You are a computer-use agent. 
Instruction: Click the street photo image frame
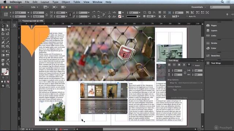coord(104,98)
